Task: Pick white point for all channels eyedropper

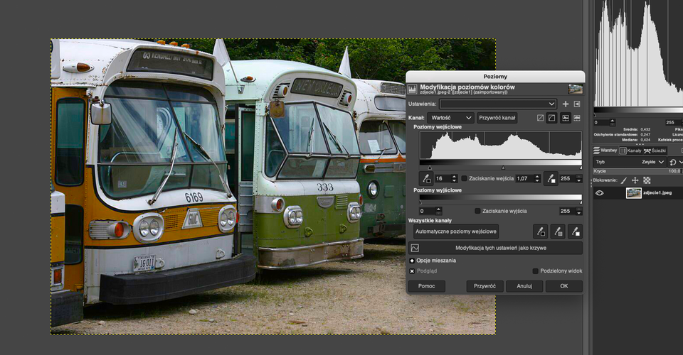Action: (x=576, y=231)
